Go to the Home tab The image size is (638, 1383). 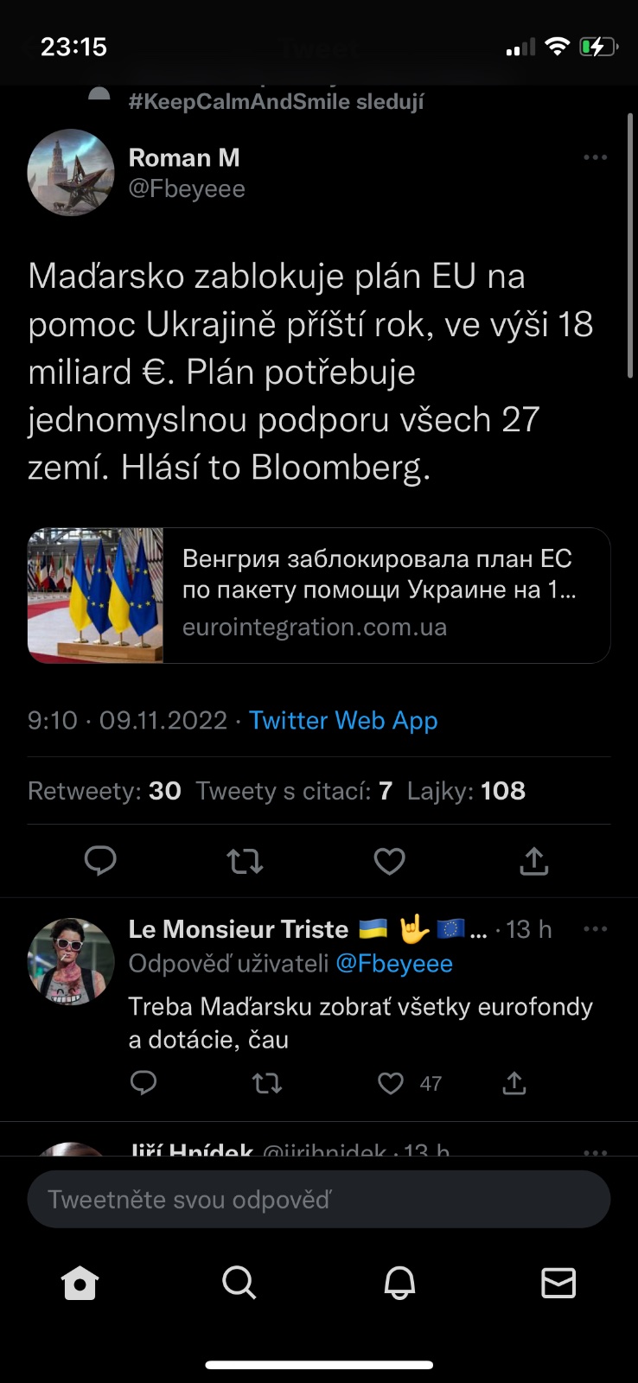[x=80, y=1284]
